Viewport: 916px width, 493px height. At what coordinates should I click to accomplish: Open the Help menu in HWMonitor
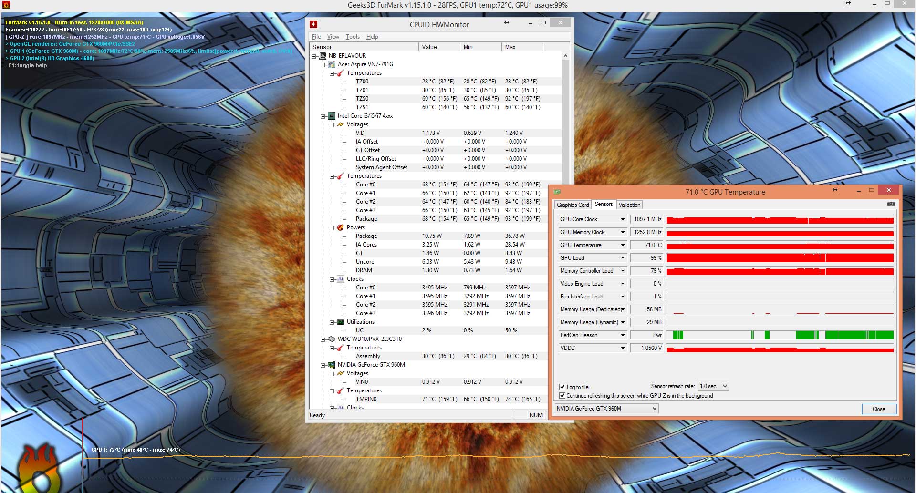[x=372, y=37]
